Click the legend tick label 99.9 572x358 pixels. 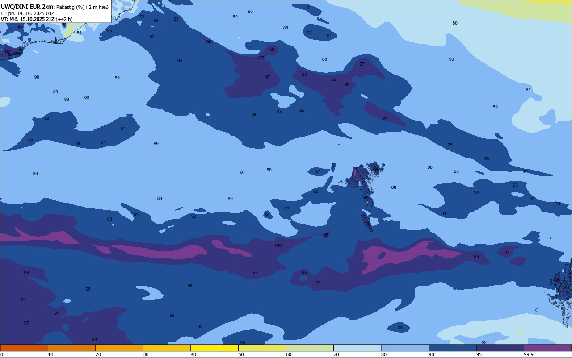click(x=529, y=354)
